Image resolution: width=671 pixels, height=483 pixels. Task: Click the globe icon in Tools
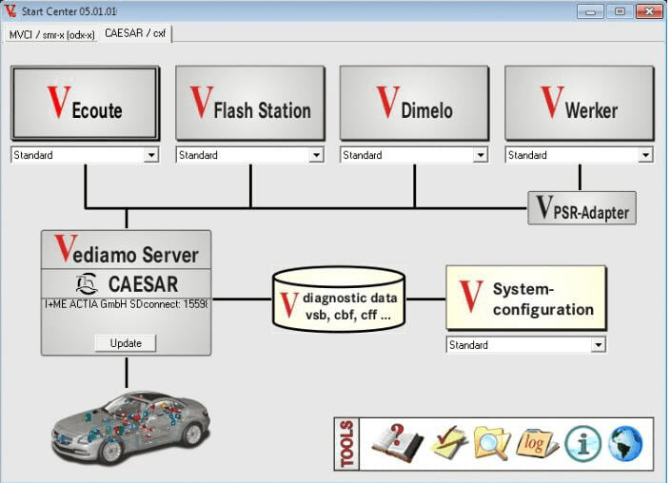[625, 443]
